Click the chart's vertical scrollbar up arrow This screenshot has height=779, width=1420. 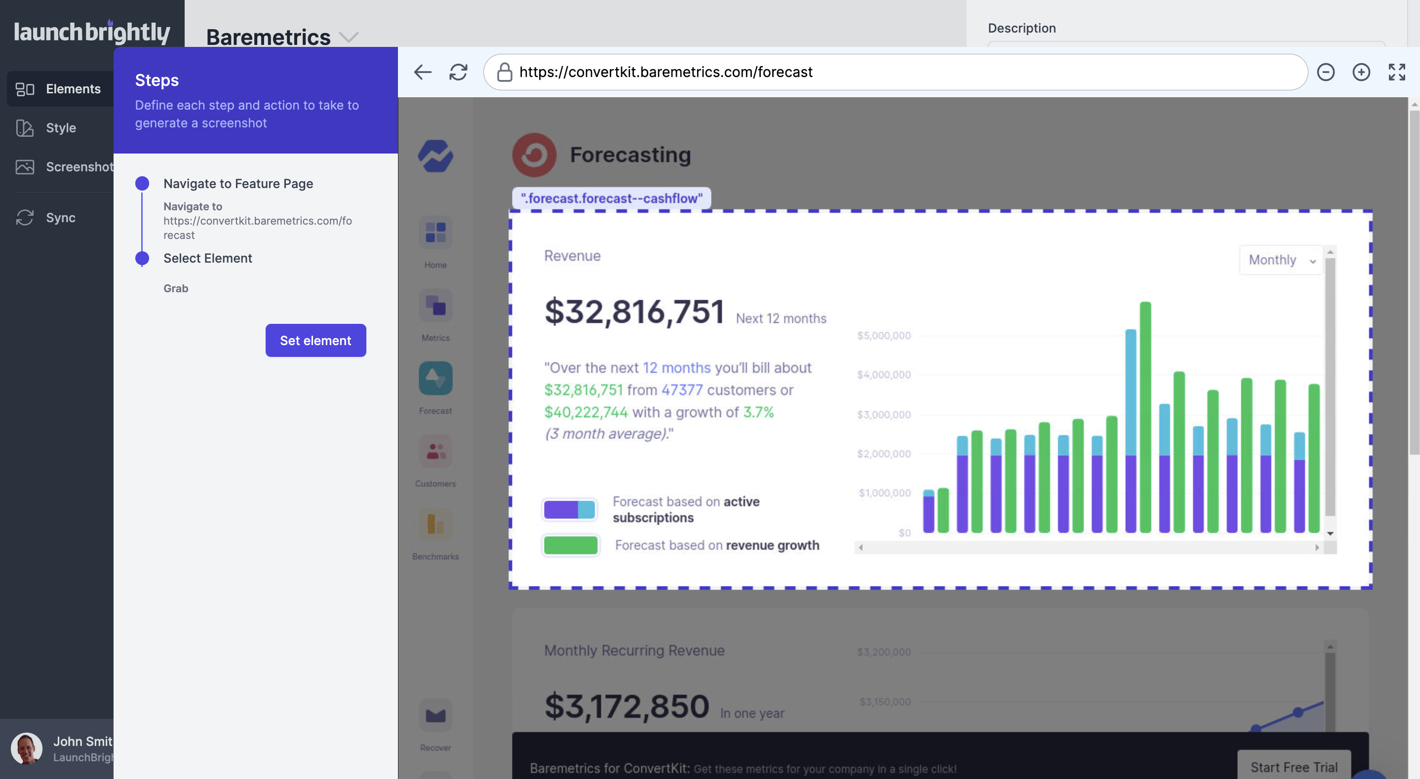pos(1330,252)
